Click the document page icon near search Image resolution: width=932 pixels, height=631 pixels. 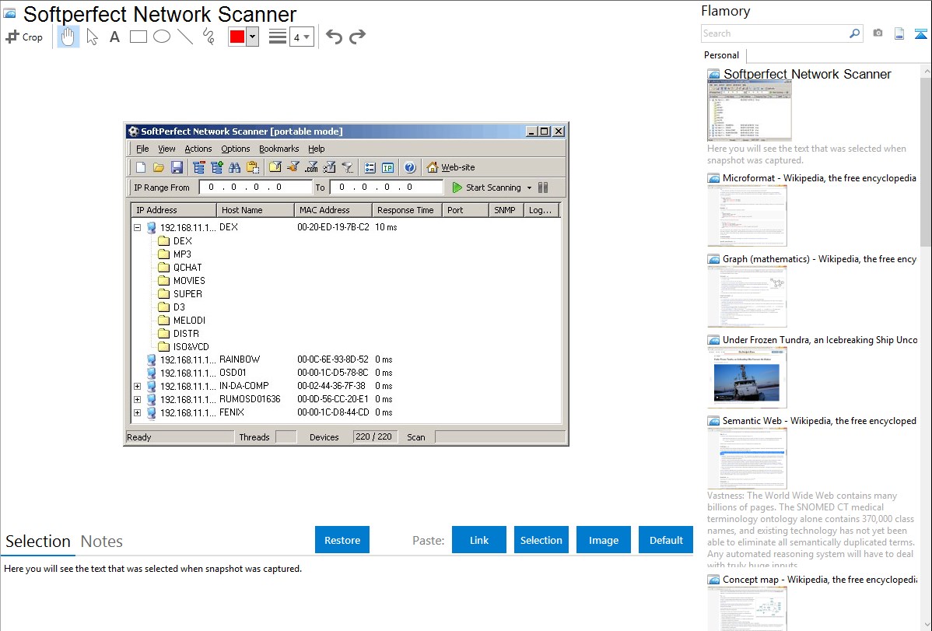point(899,33)
